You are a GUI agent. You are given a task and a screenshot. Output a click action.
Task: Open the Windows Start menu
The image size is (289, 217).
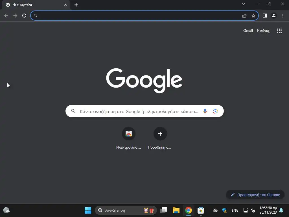(x=88, y=210)
